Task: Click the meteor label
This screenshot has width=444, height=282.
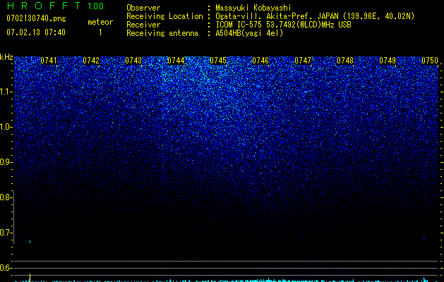Action: (100, 22)
